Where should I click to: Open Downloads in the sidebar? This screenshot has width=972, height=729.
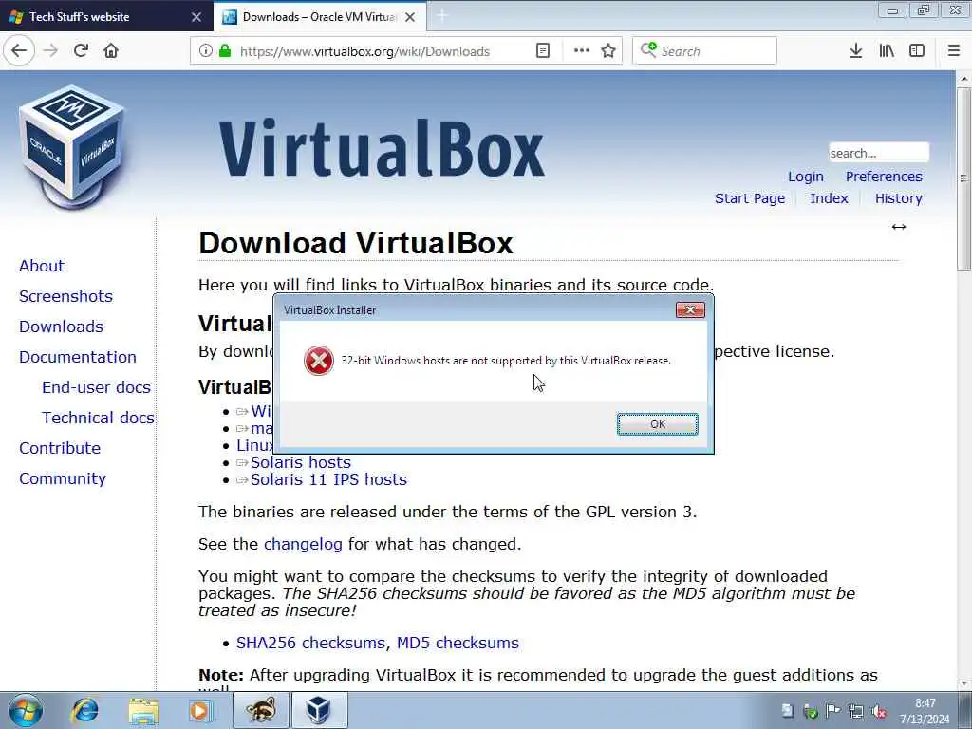[x=61, y=327]
